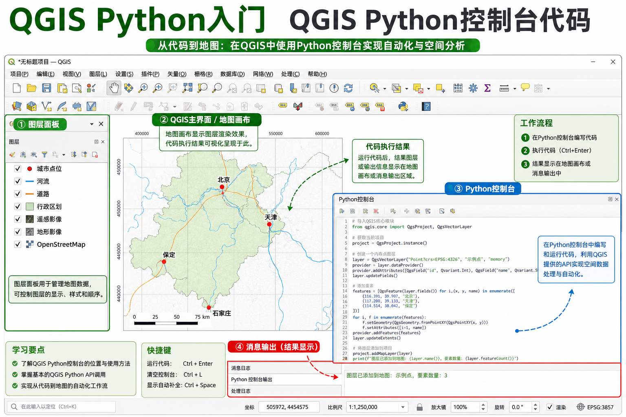The width and height of the screenshot is (626, 417).
Task: Open the 比例尺 scale dropdown
Action: [403, 407]
